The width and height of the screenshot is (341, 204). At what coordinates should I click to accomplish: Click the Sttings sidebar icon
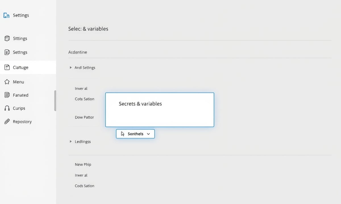tap(7, 39)
